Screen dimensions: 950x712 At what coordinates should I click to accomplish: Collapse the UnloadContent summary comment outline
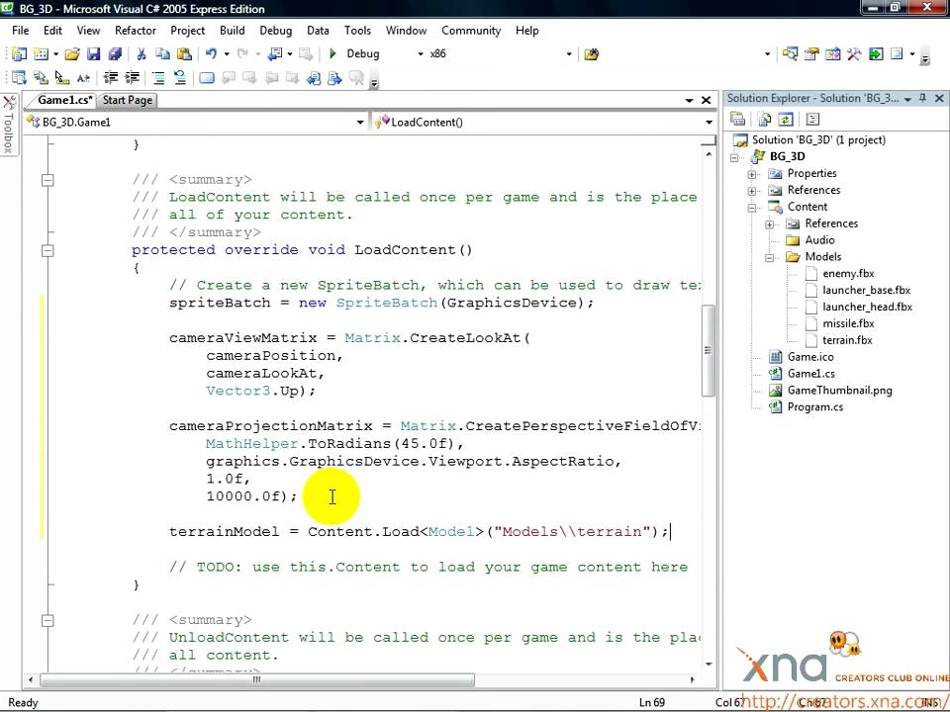pyautogui.click(x=47, y=621)
